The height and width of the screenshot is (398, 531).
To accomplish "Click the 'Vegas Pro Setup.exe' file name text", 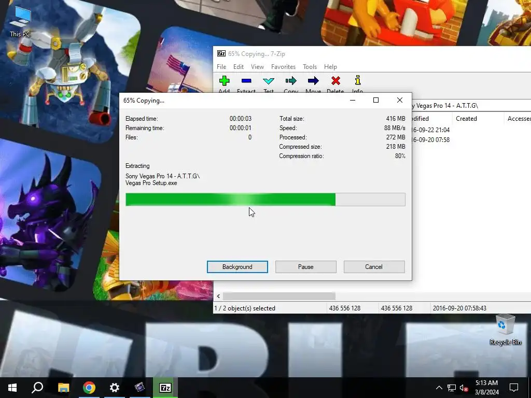I will coord(151,183).
